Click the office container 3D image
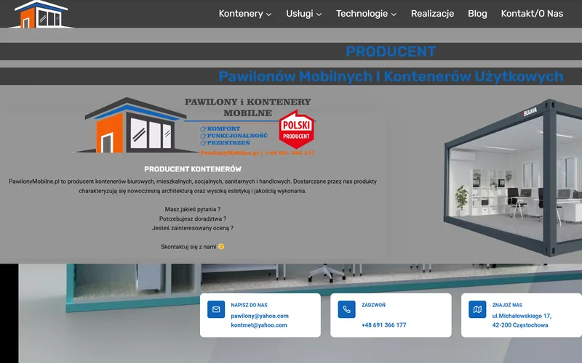 513,177
